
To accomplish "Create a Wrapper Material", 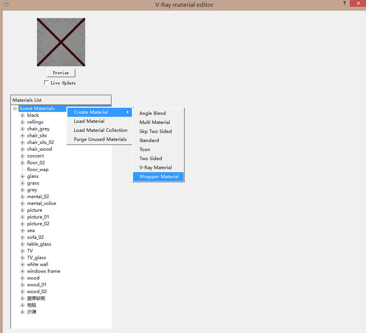I will tap(158, 177).
